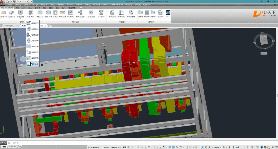Toggle model space button in status bar
Viewport: 278px width, 149px height.
(x=125, y=147)
